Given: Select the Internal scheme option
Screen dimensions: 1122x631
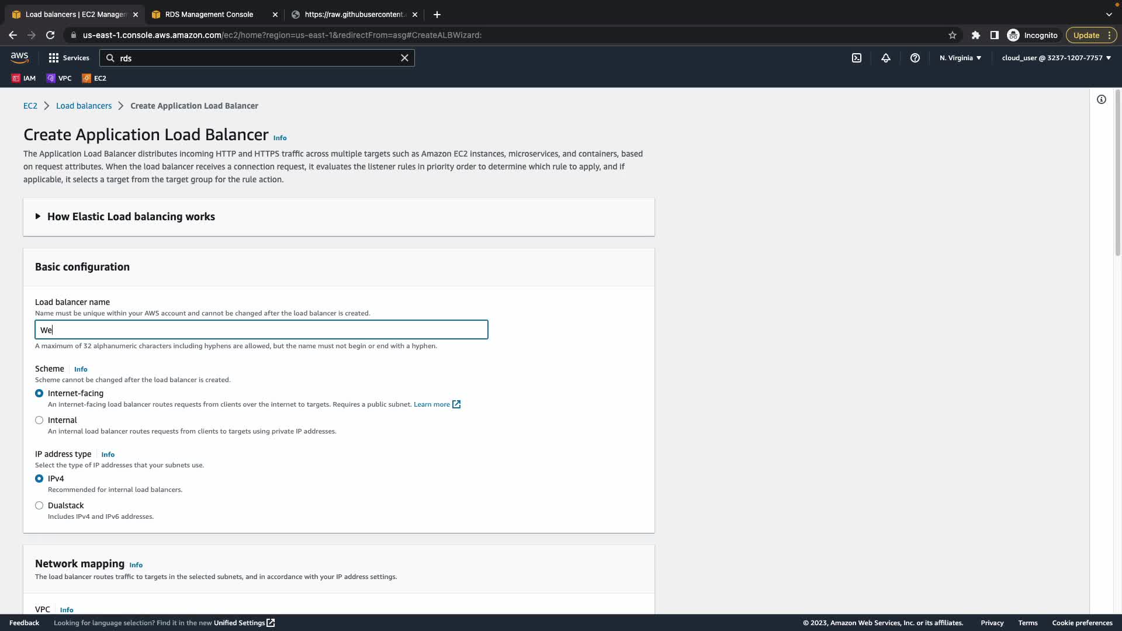Looking at the screenshot, I should point(39,420).
